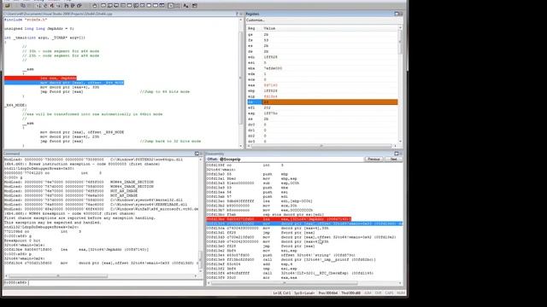Click the Step Out toolbar icon
Viewport: 547px width, 307px height.
[x=79, y=6]
